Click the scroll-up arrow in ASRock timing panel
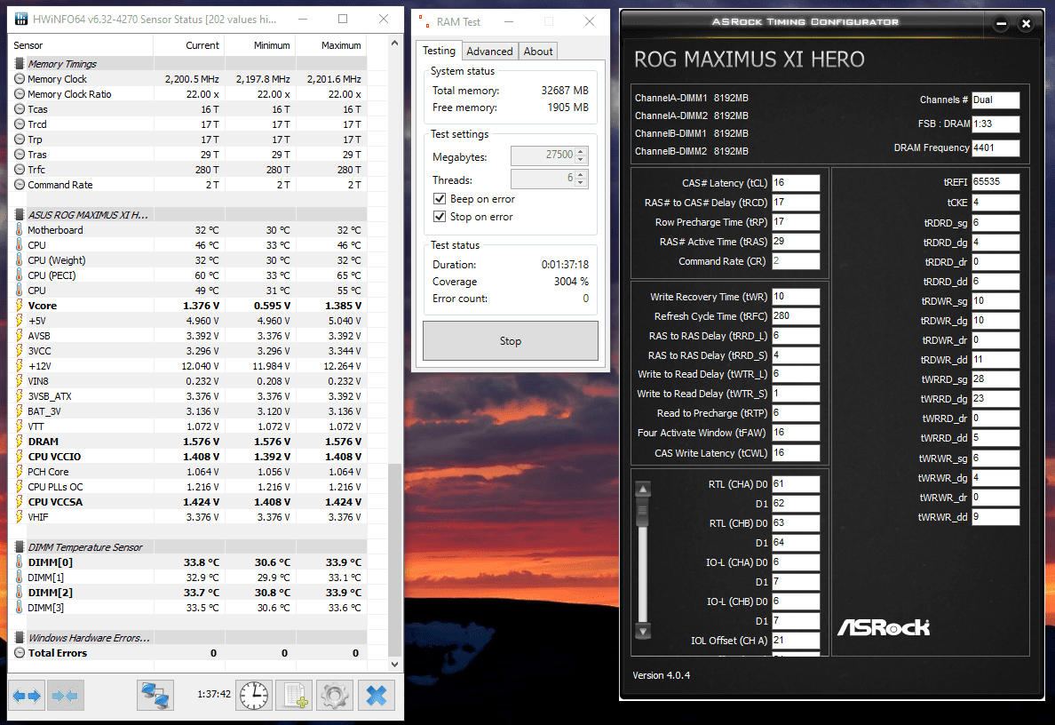The height and width of the screenshot is (725, 1055). [643, 490]
